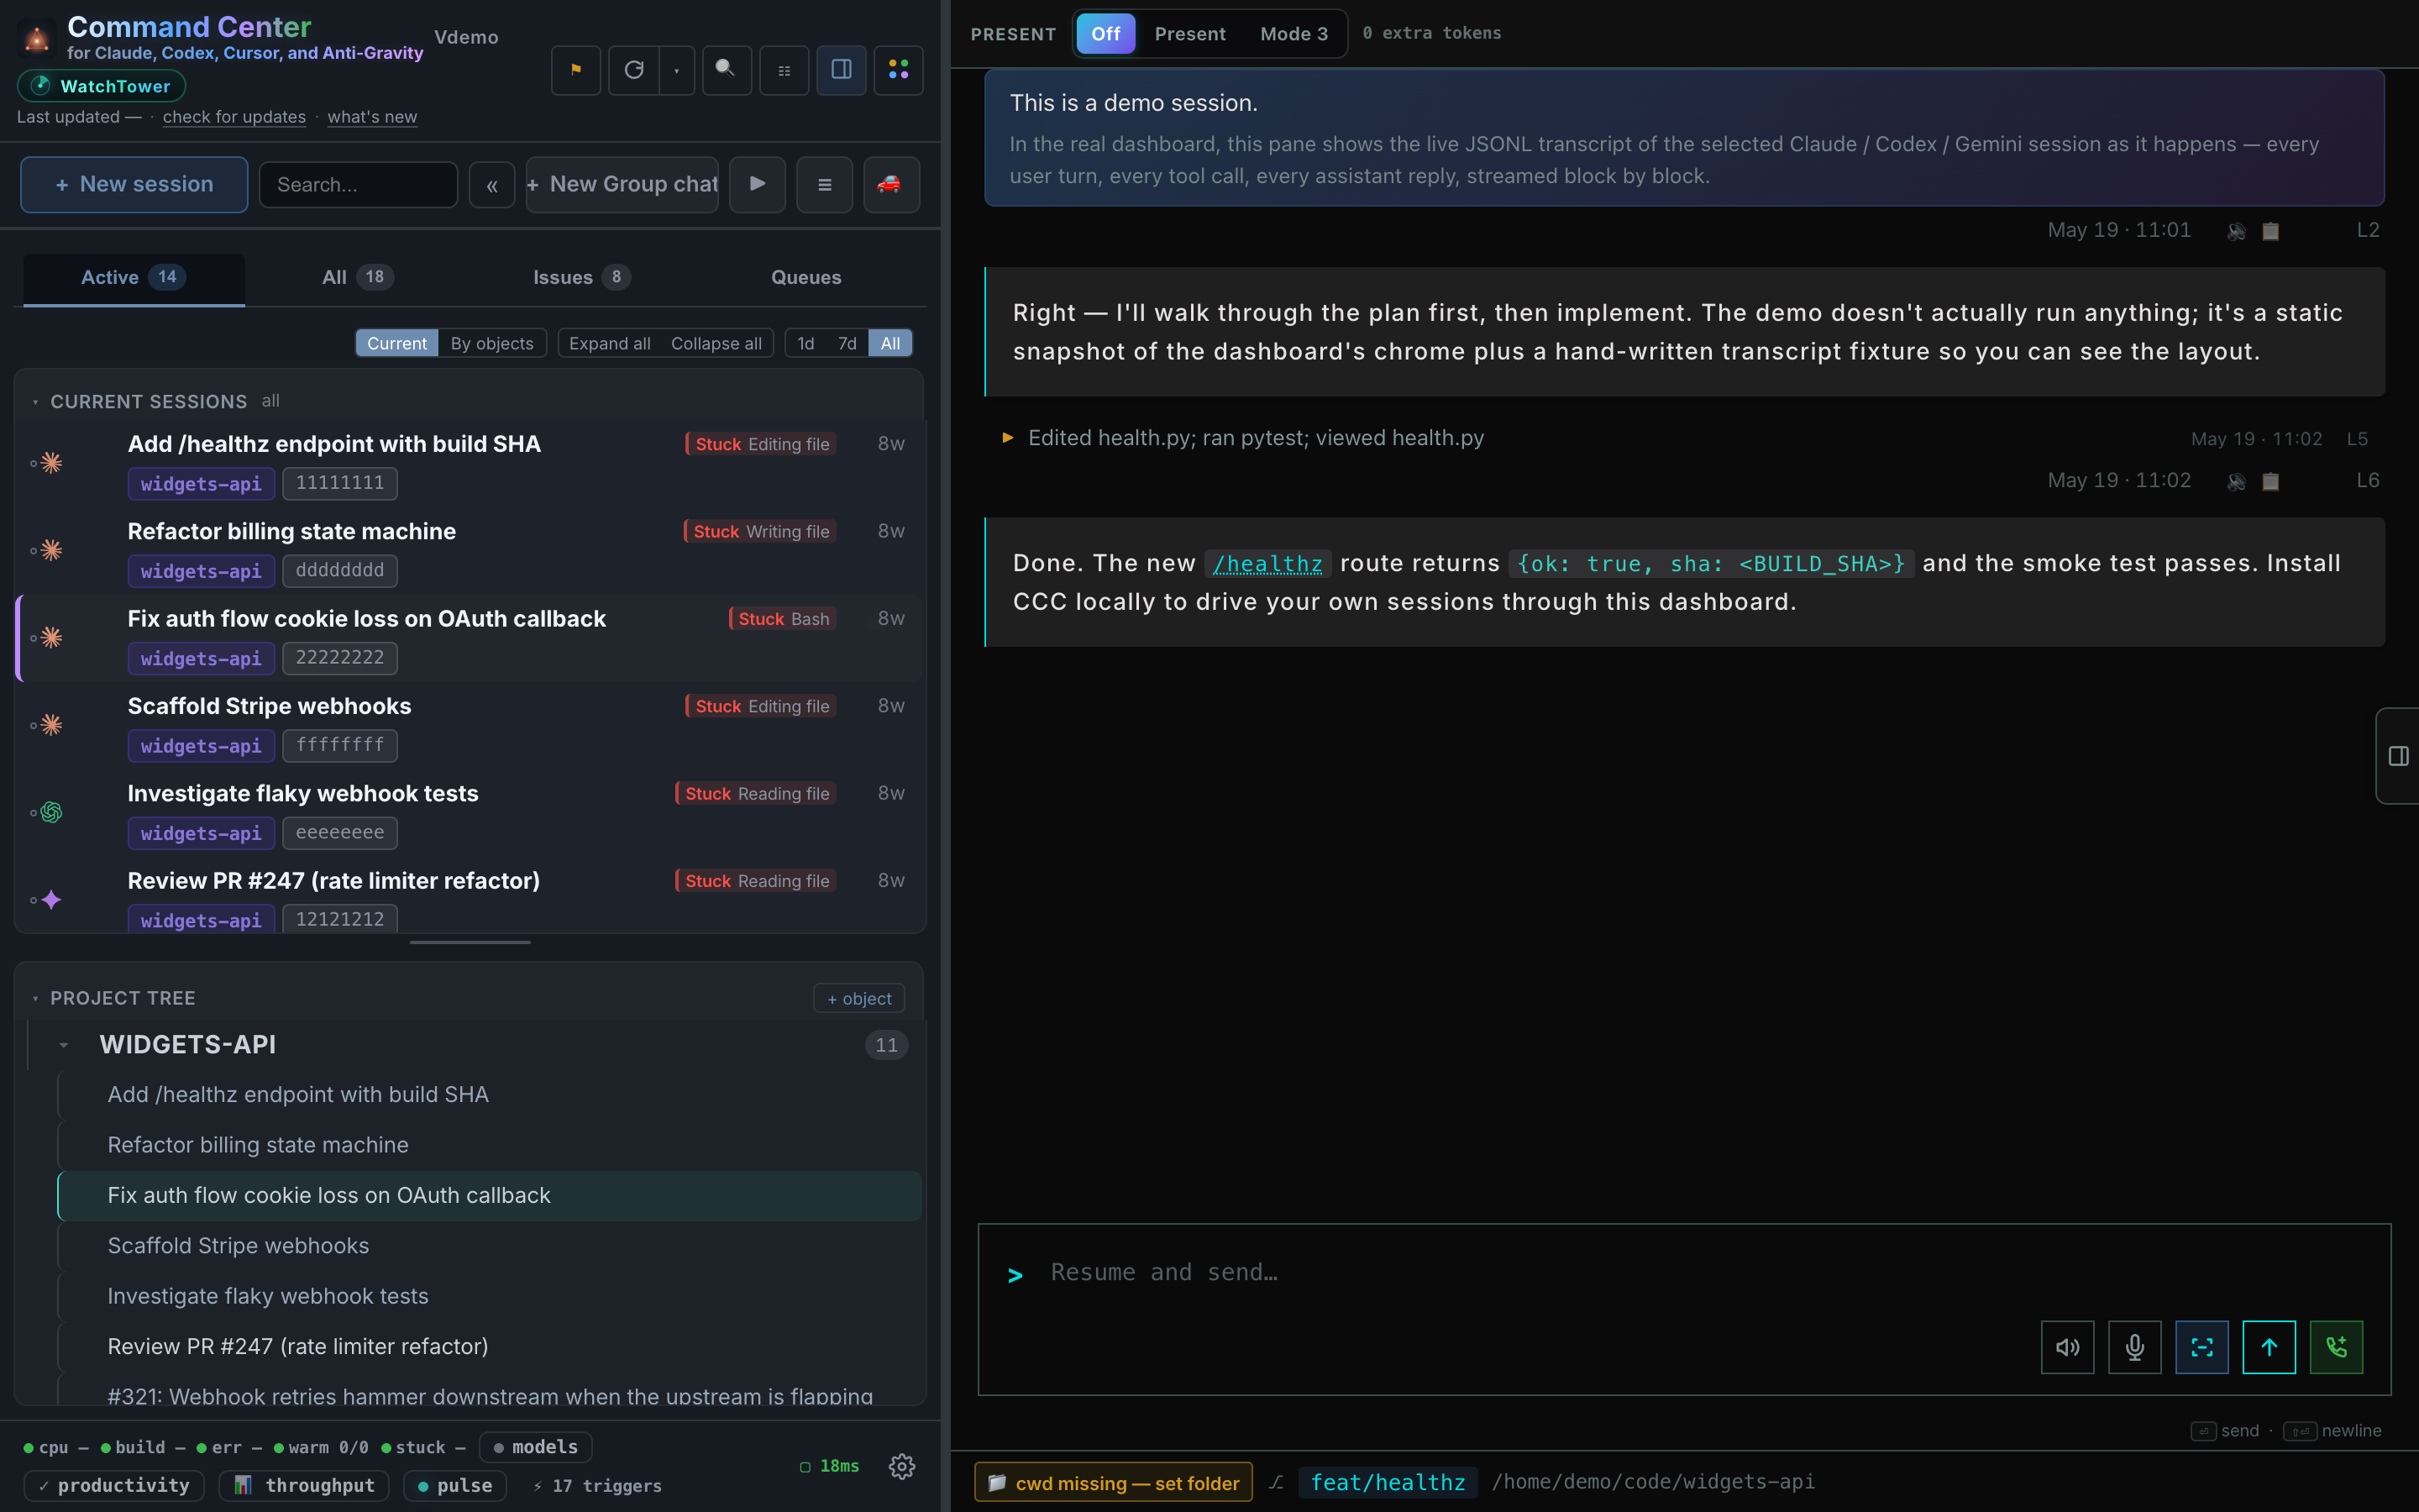
Task: Select Scaffold Stripe webhooks in project tree
Action: point(490,1246)
